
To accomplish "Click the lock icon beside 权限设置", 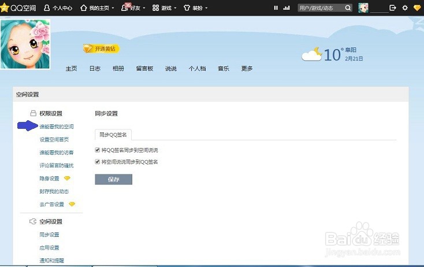I will (x=33, y=113).
